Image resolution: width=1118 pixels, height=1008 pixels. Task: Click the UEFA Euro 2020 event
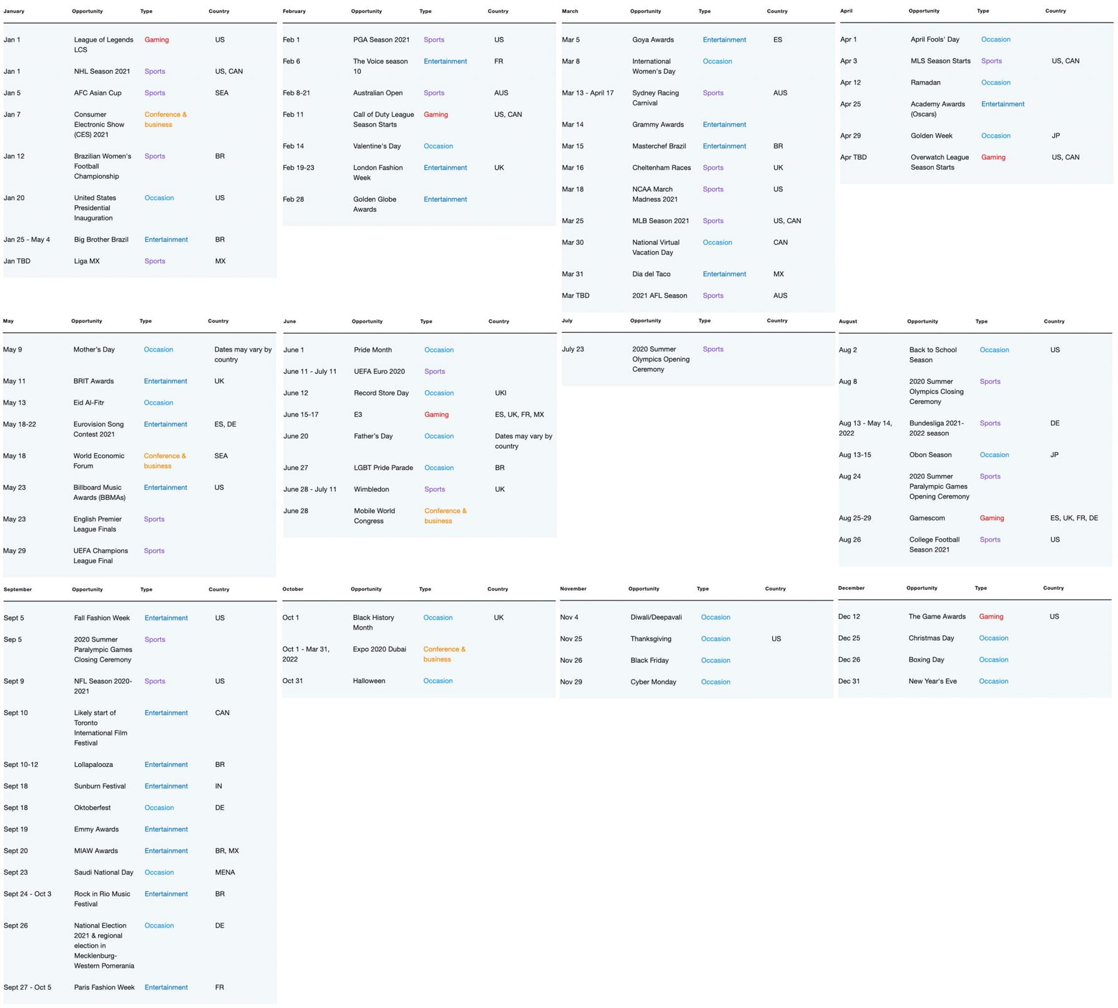coord(379,372)
